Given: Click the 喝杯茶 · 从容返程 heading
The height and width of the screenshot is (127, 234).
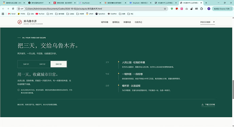Looking at the screenshot, I should [x=131, y=86].
